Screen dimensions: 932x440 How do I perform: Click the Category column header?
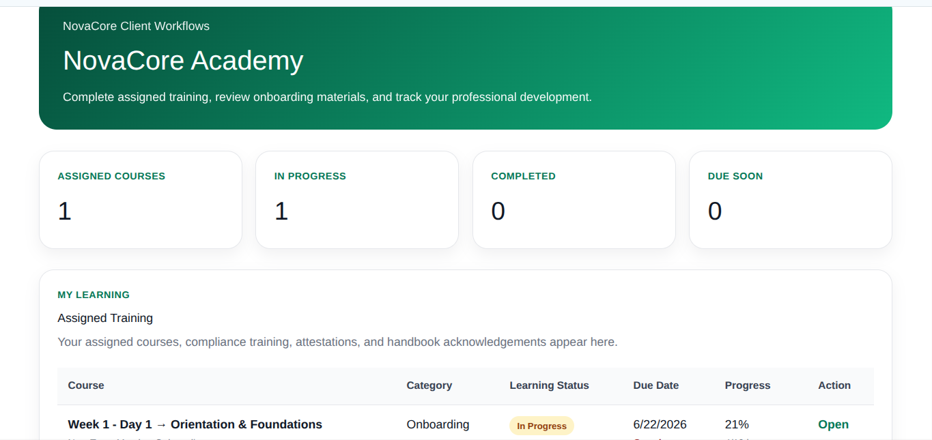429,385
